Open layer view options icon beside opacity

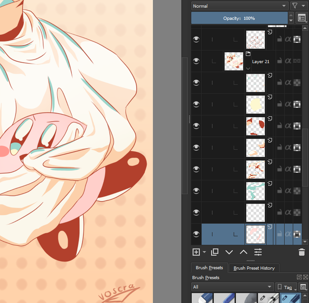point(302,18)
